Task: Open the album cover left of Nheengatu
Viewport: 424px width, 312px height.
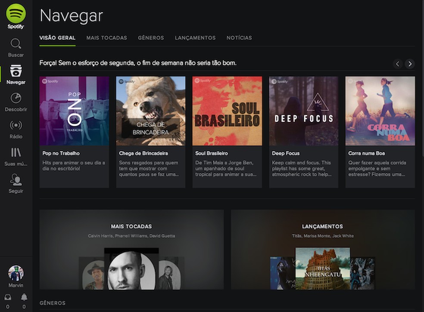Action: [x=283, y=273]
